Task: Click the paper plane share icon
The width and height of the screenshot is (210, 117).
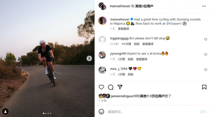Action: (120, 87)
